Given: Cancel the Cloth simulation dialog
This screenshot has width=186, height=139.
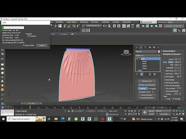Looking at the screenshot, I should 42,45.
